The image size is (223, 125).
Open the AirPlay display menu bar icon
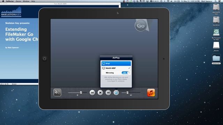click(x=147, y=1)
